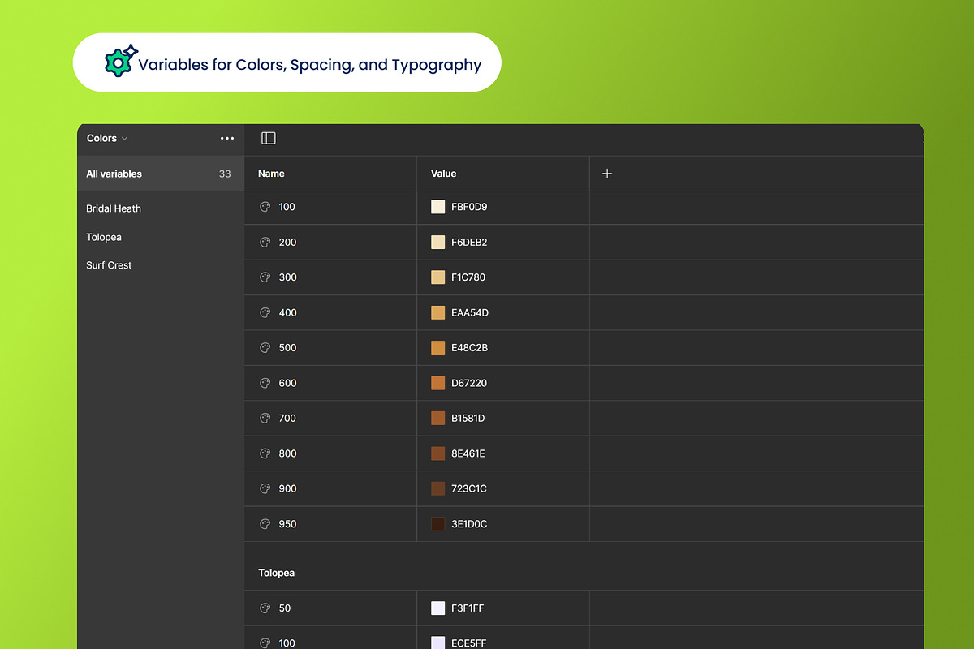Click the Tolopea group heading in table
This screenshot has height=649, width=974.
pos(277,573)
